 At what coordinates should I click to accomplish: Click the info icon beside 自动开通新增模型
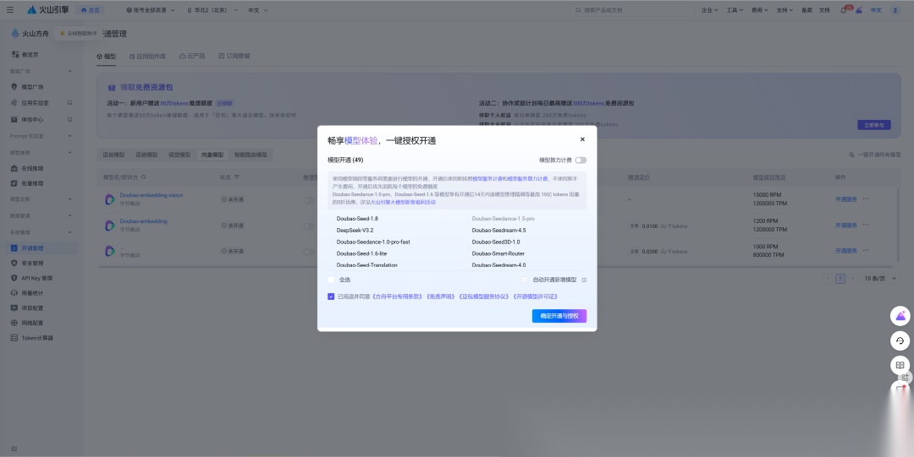point(584,280)
